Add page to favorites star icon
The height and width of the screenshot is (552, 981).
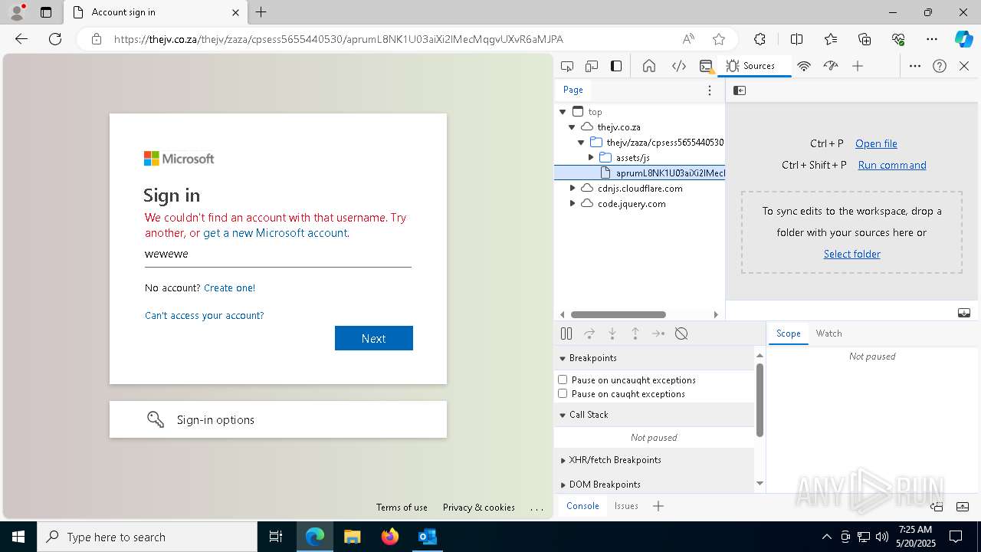coord(719,39)
